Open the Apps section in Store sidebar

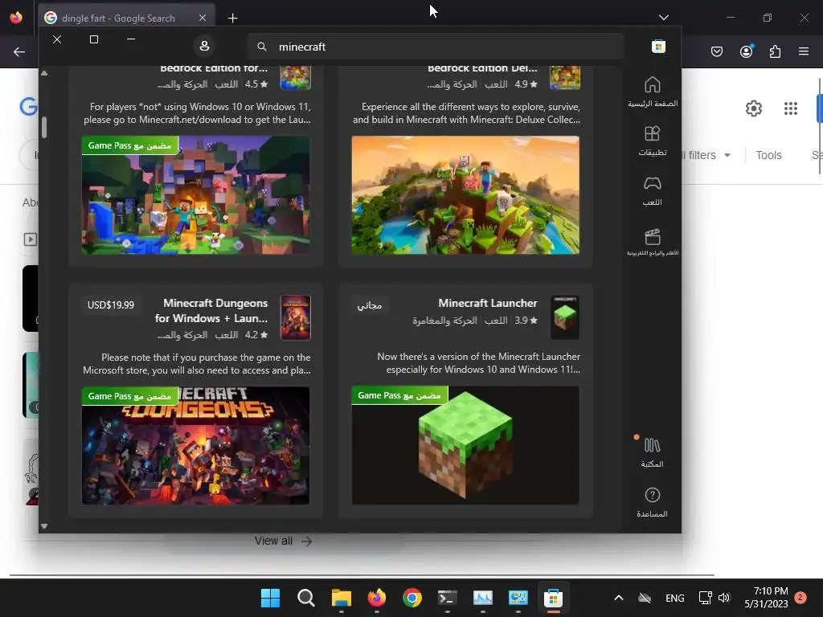pos(653,141)
